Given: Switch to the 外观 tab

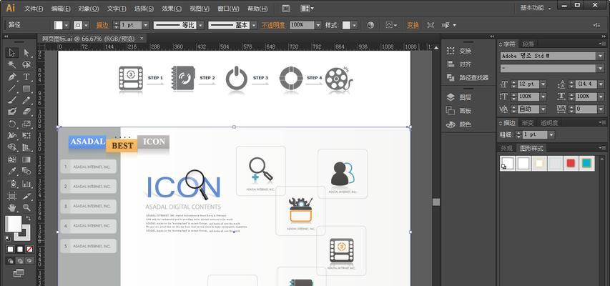Looking at the screenshot, I should tap(506, 148).
